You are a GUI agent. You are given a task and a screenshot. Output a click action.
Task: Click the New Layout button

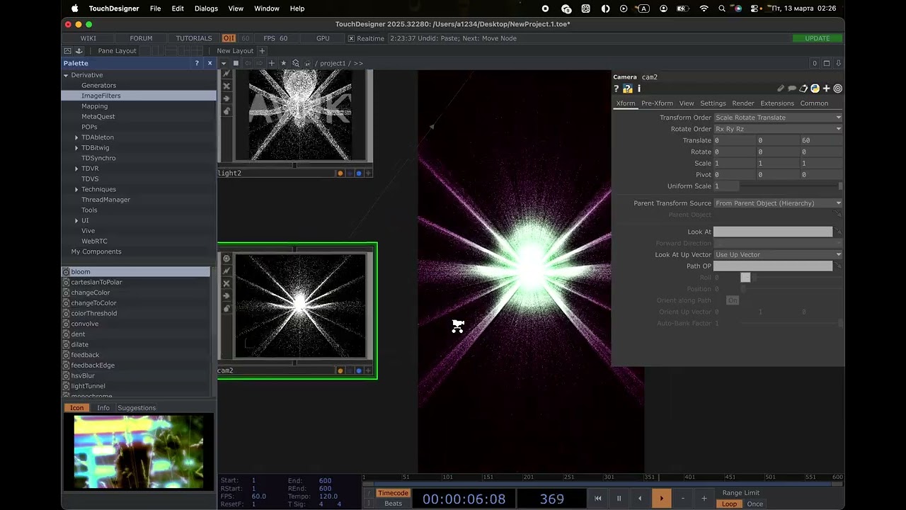pyautogui.click(x=235, y=51)
